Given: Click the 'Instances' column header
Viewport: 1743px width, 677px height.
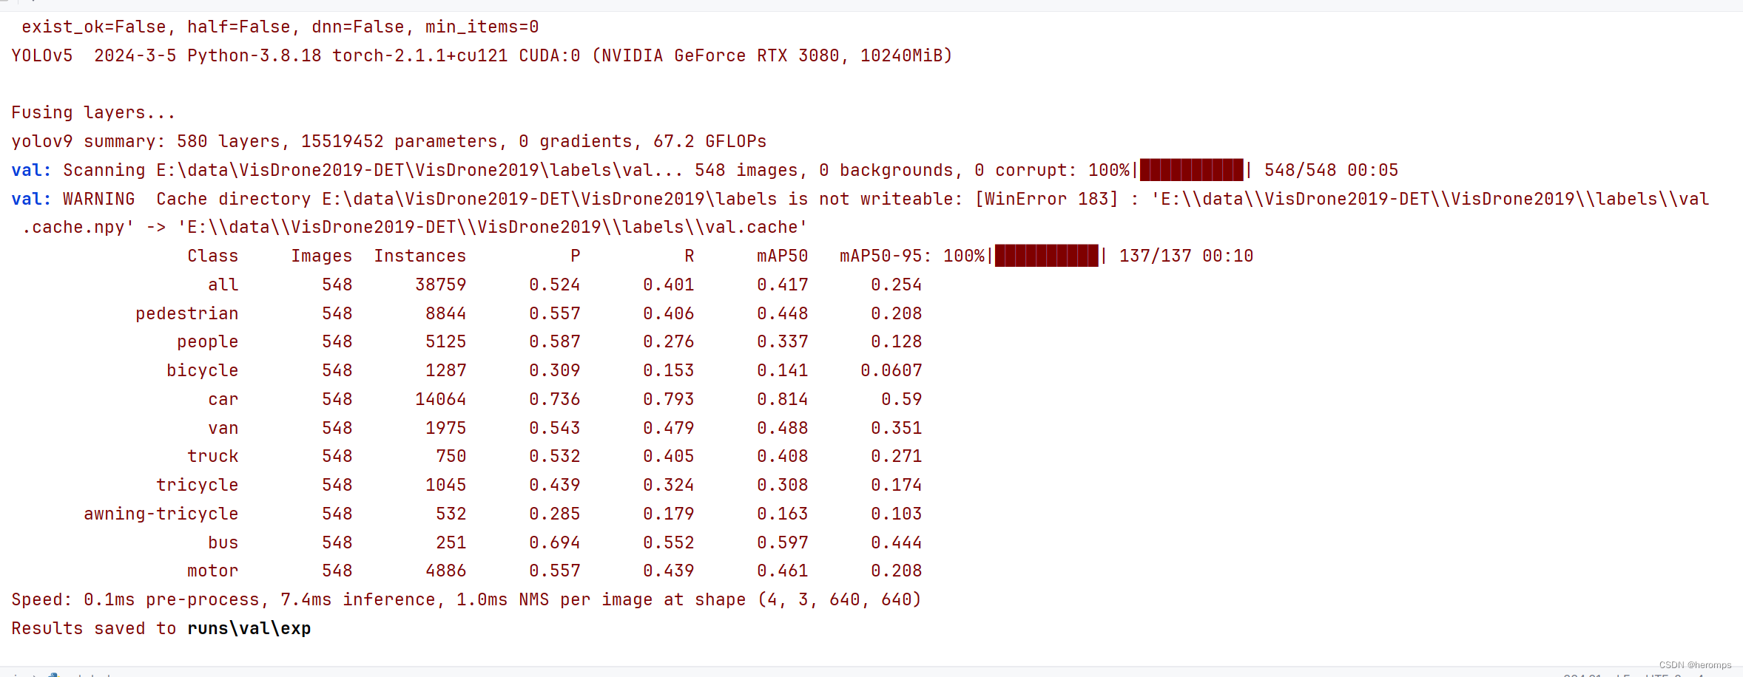Looking at the screenshot, I should (x=419, y=256).
